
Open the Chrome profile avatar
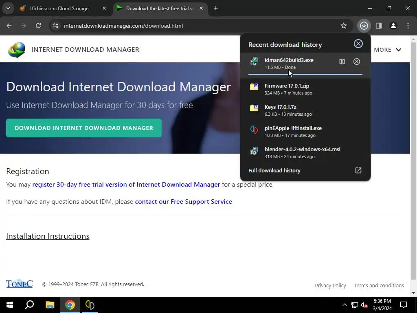393,26
